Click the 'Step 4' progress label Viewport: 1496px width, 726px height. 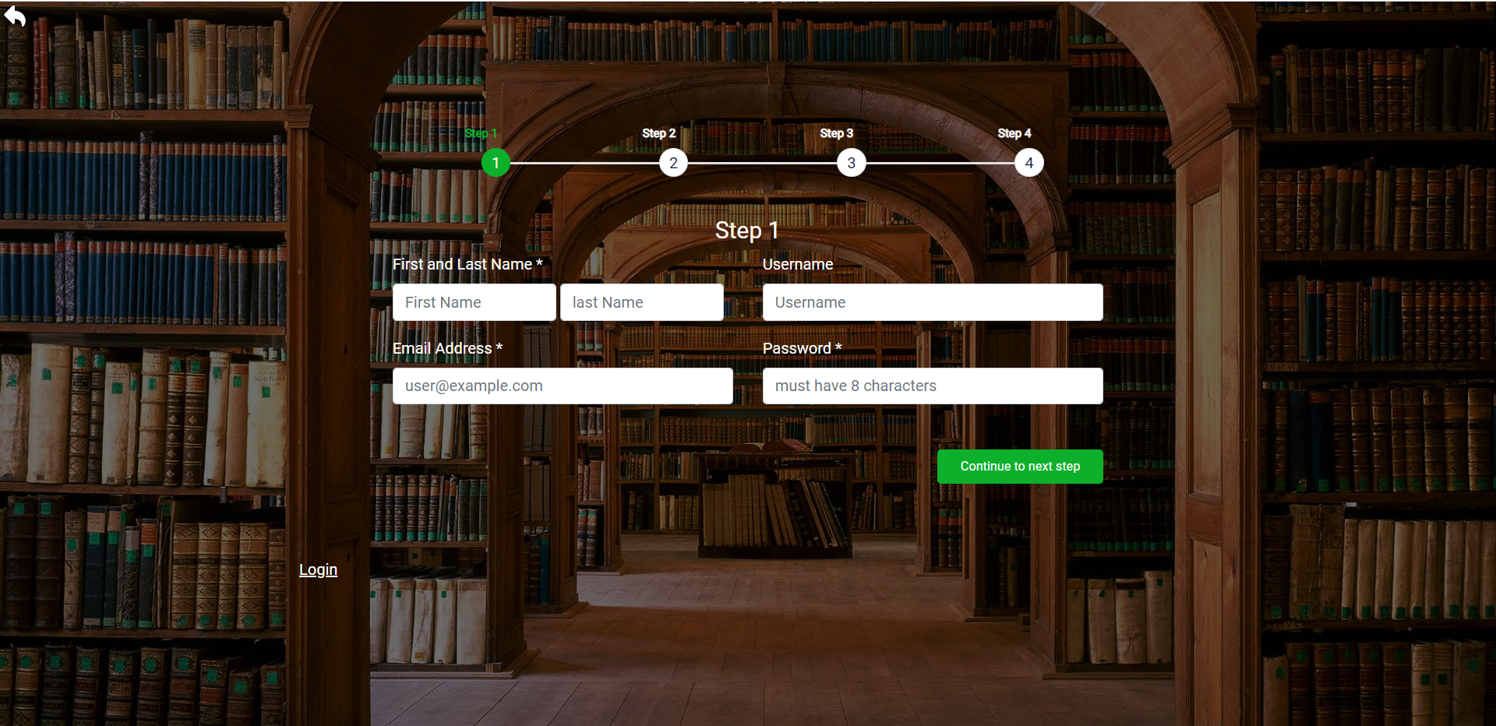(x=1014, y=133)
